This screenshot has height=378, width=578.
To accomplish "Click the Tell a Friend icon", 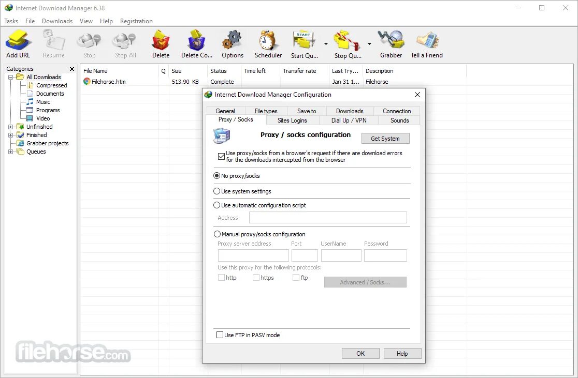I will pyautogui.click(x=427, y=40).
